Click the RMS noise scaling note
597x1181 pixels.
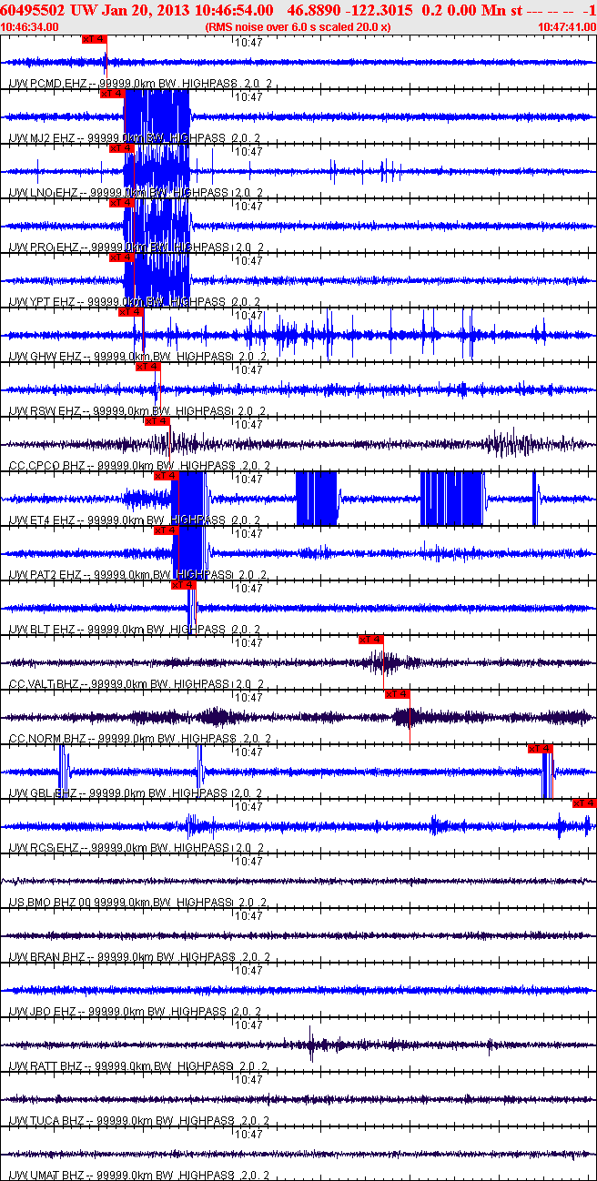pyautogui.click(x=298, y=27)
